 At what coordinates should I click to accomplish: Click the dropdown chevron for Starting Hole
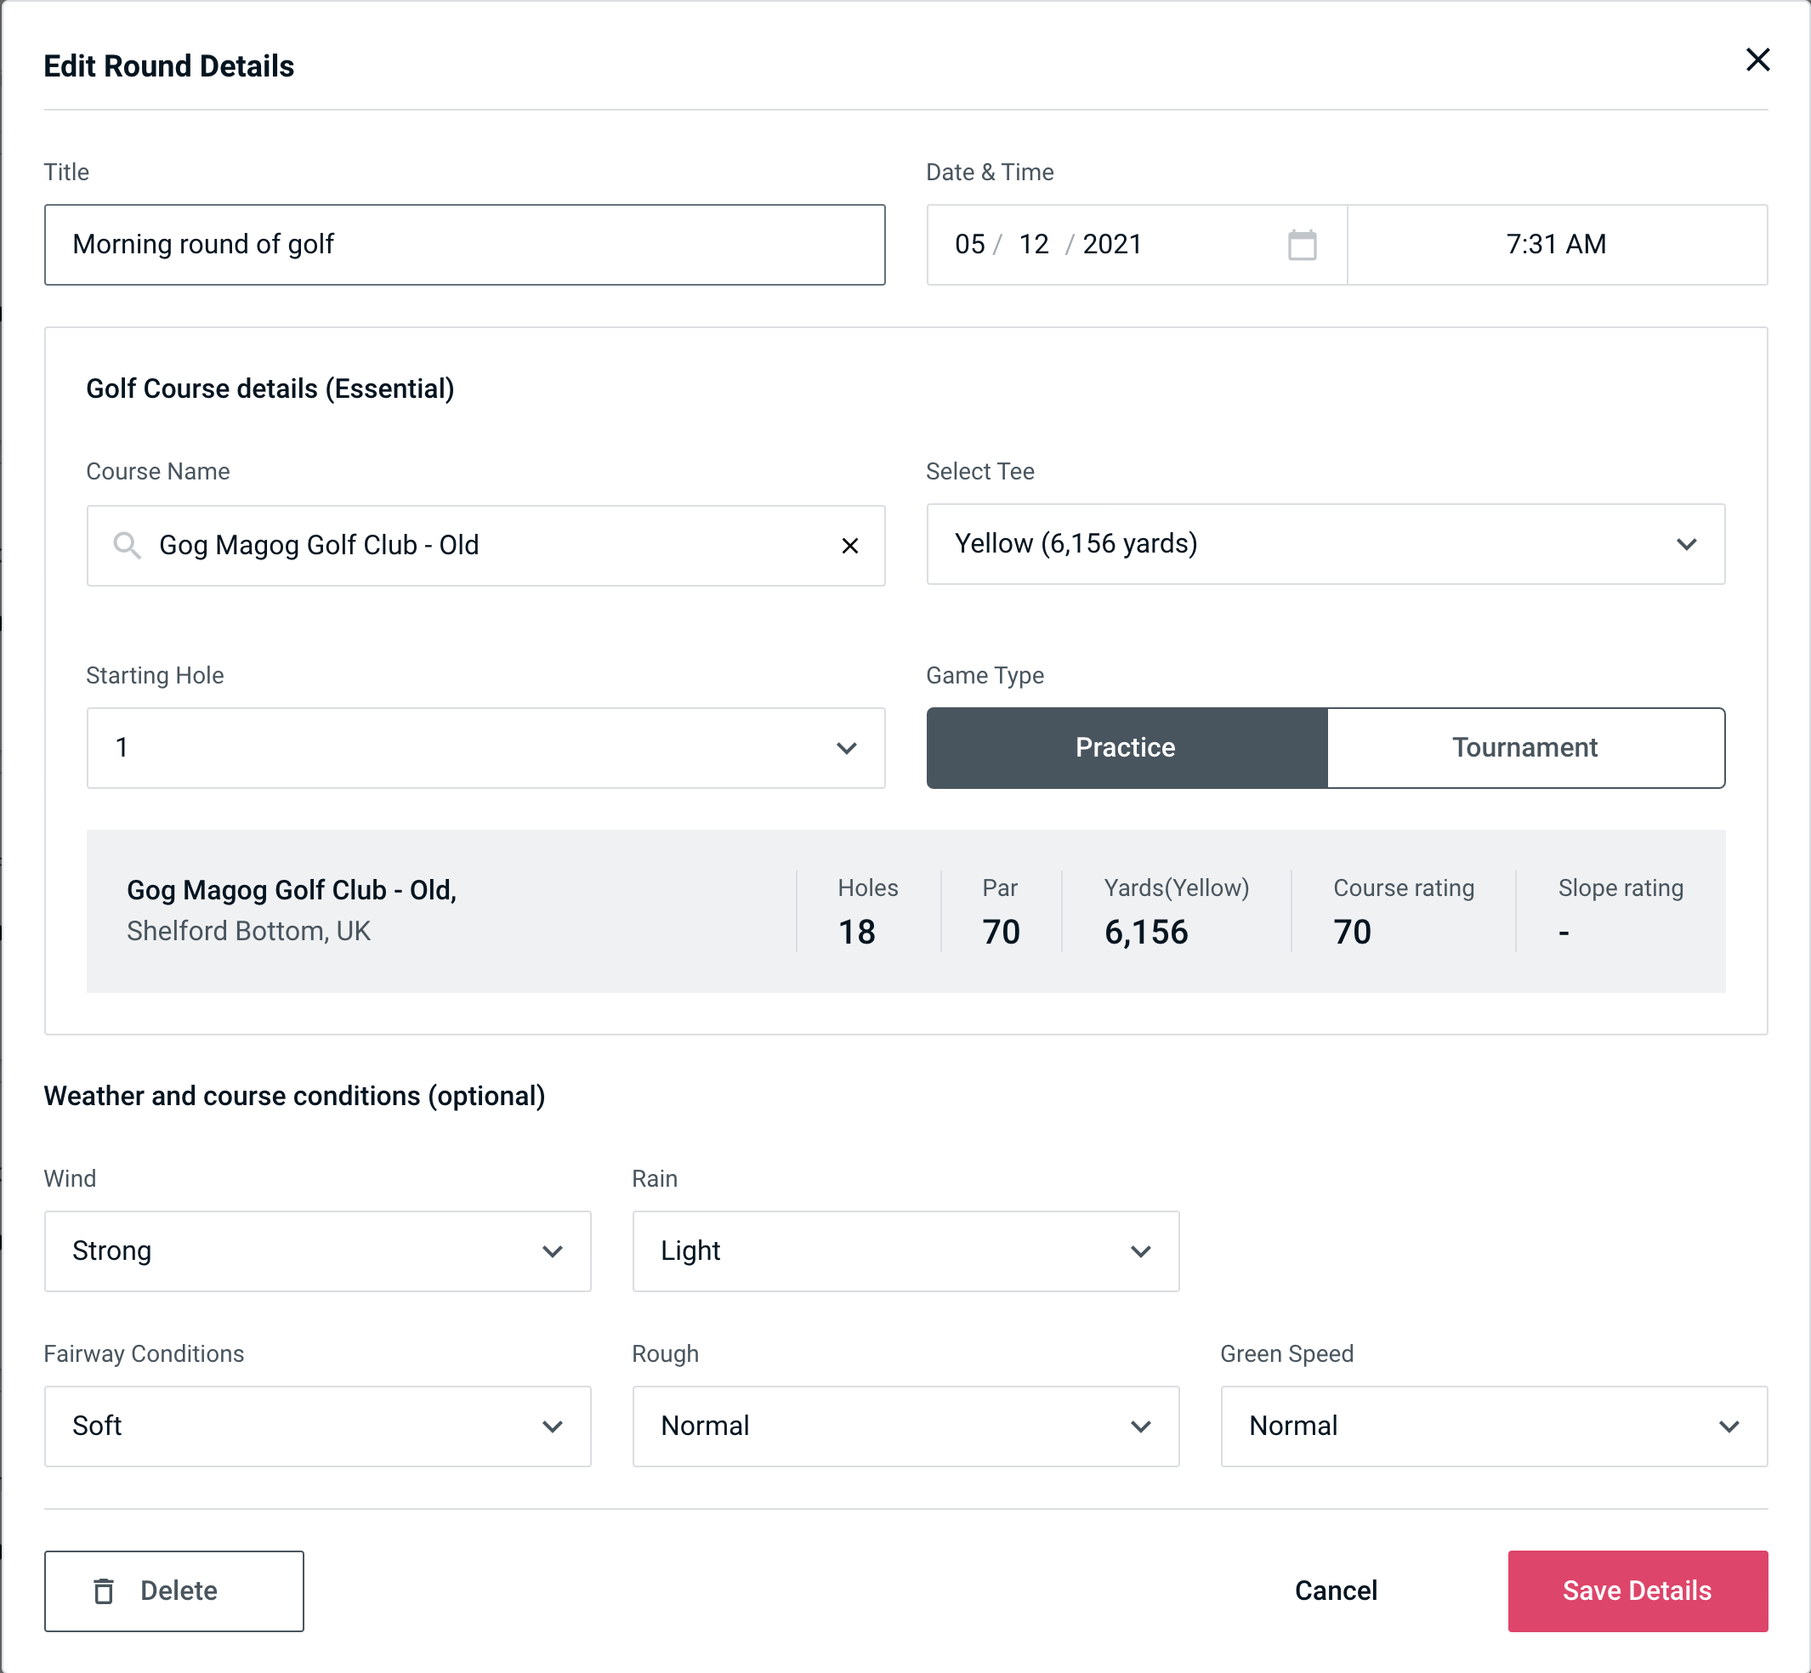click(x=849, y=747)
